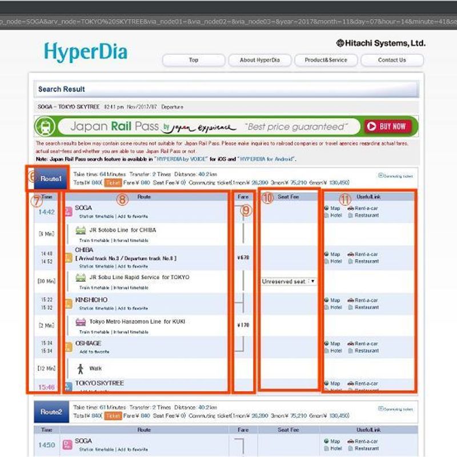Click the Hitachi Systems, Ltd. logo
Screen dimensions: 457x457
coord(380,43)
